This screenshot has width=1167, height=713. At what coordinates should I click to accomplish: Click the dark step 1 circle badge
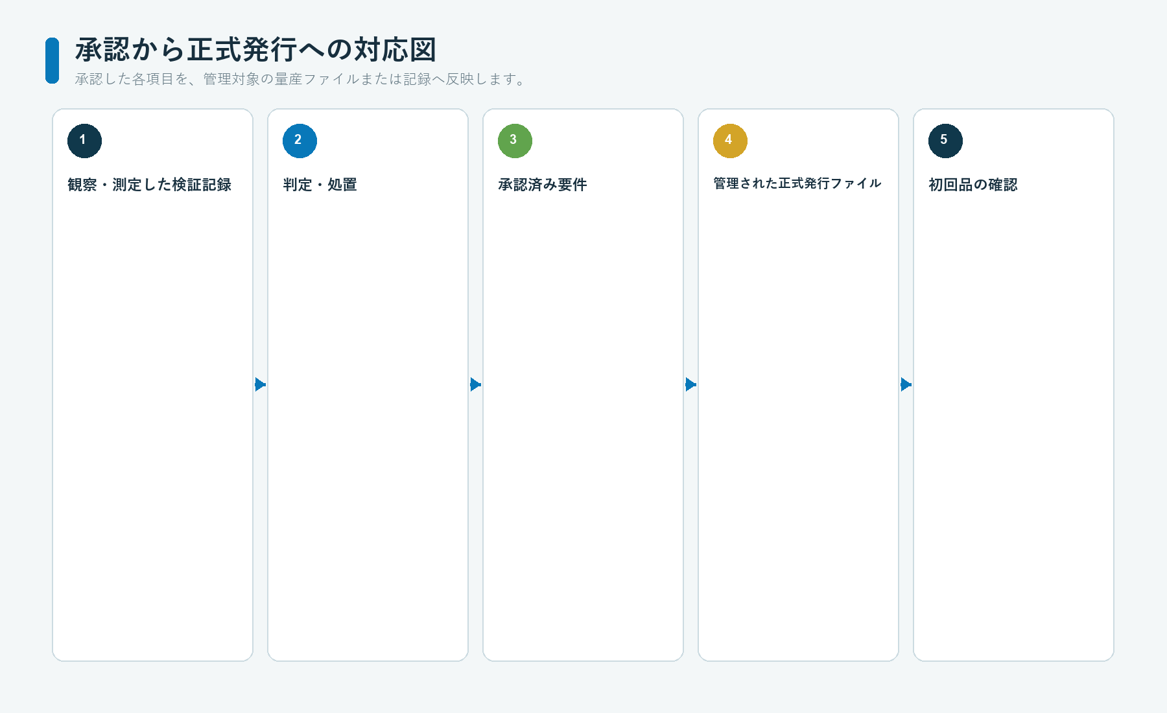click(x=84, y=141)
